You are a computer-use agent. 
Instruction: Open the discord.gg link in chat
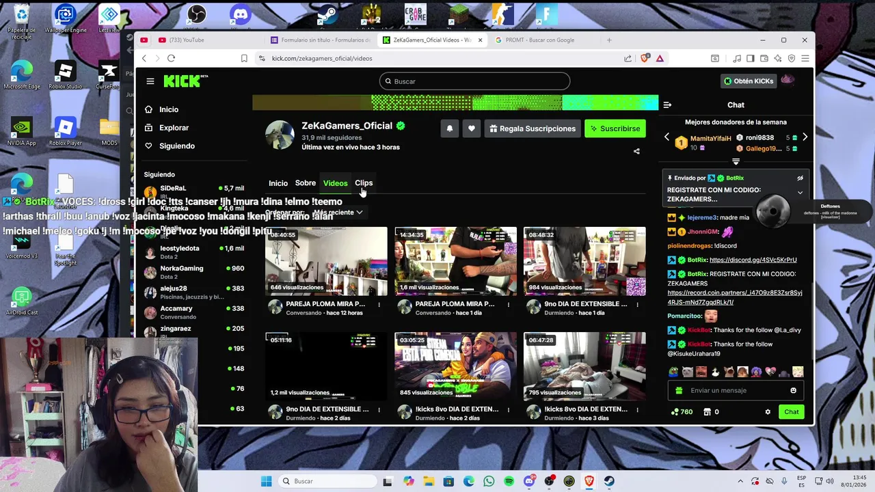(753, 260)
